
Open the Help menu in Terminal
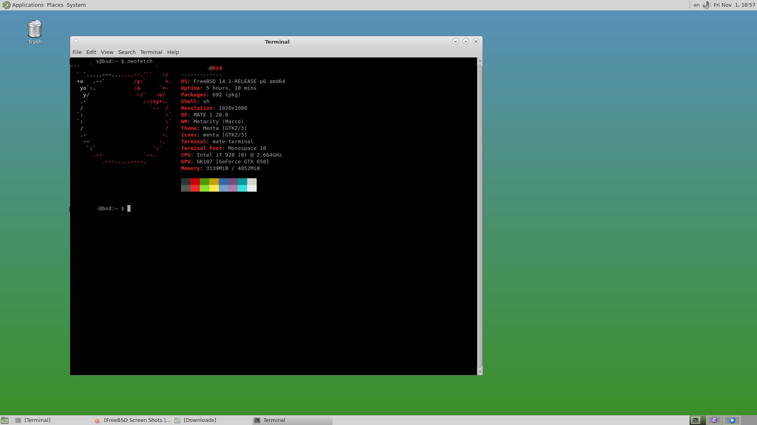[173, 52]
